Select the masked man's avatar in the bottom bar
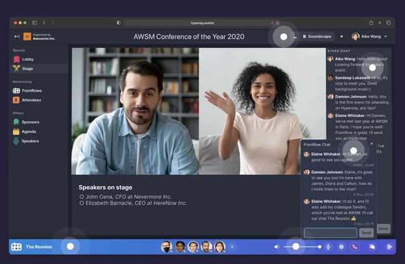The width and height of the screenshot is (405, 264). [x=166, y=247]
